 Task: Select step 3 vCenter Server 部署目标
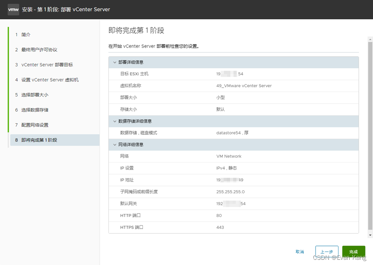click(47, 65)
